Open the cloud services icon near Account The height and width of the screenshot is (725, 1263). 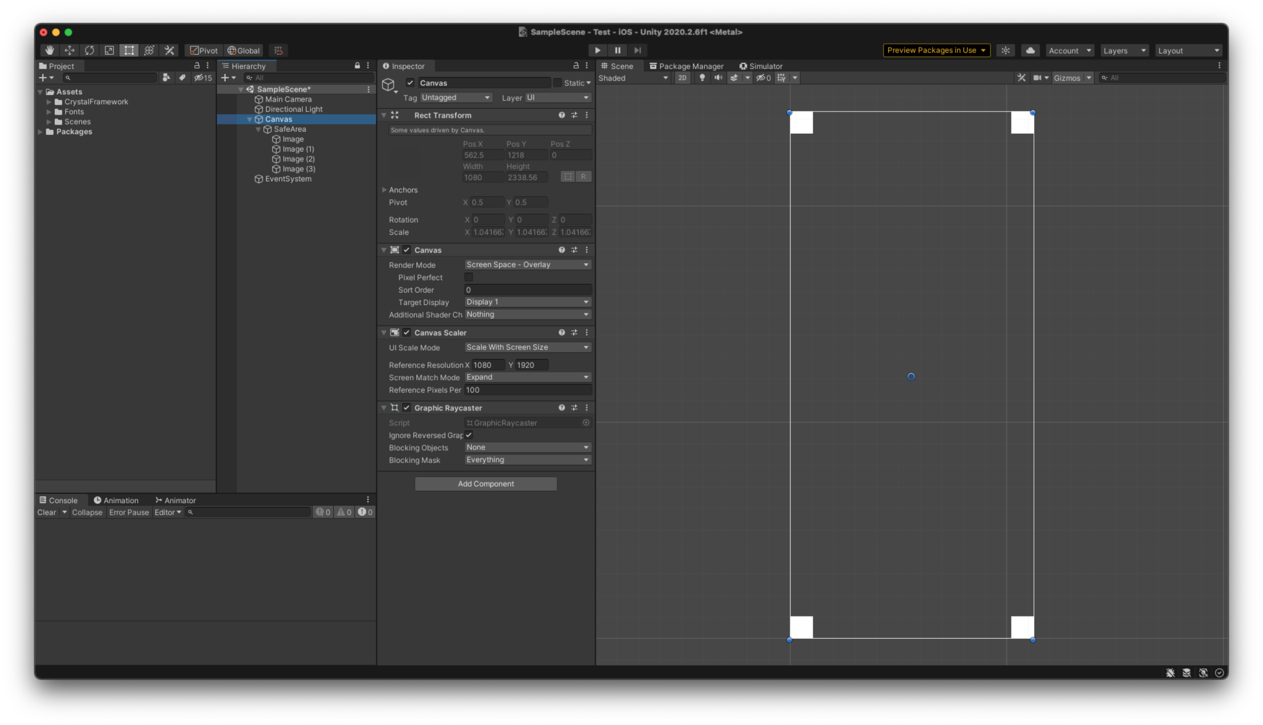(1030, 50)
